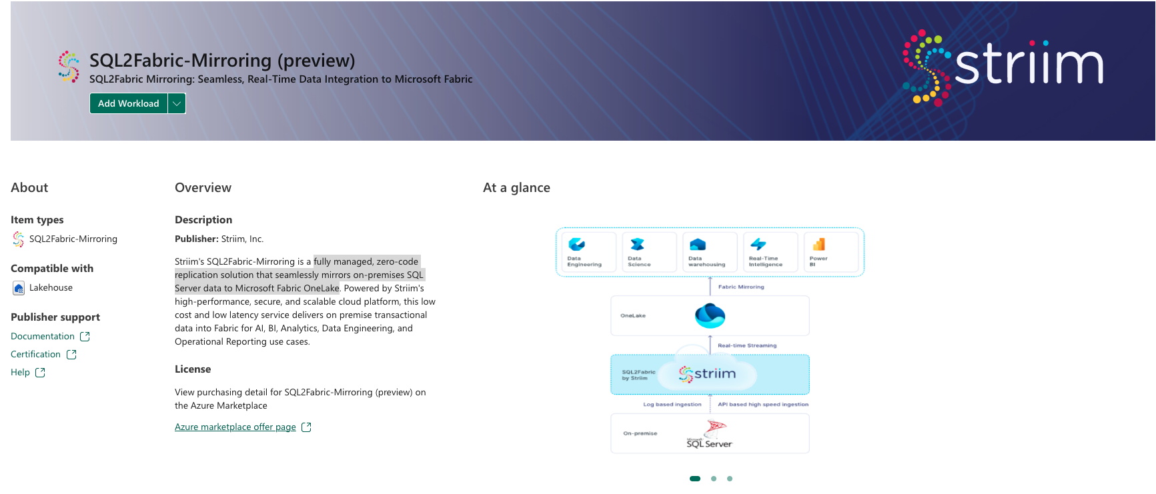Click the OneLake icon in diagram

pos(710,315)
